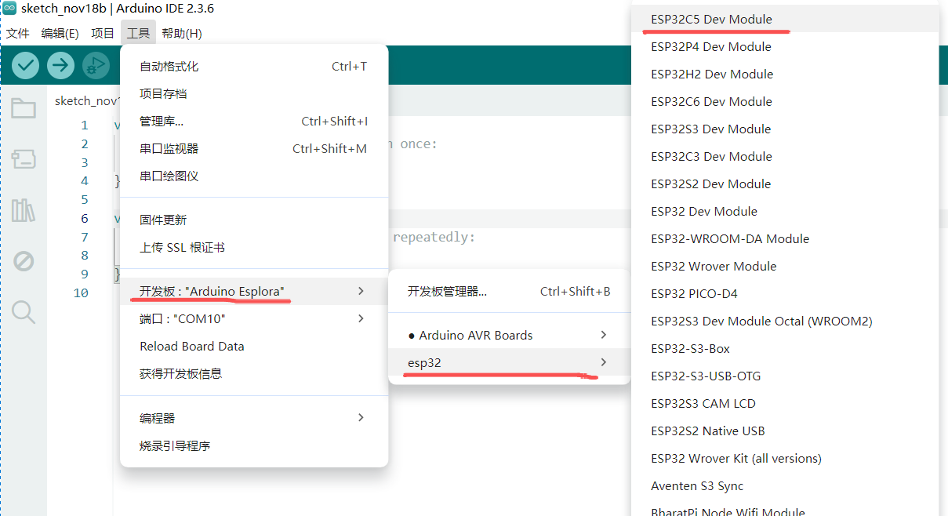Open 串口监视器 from the tools menu

pyautogui.click(x=169, y=149)
